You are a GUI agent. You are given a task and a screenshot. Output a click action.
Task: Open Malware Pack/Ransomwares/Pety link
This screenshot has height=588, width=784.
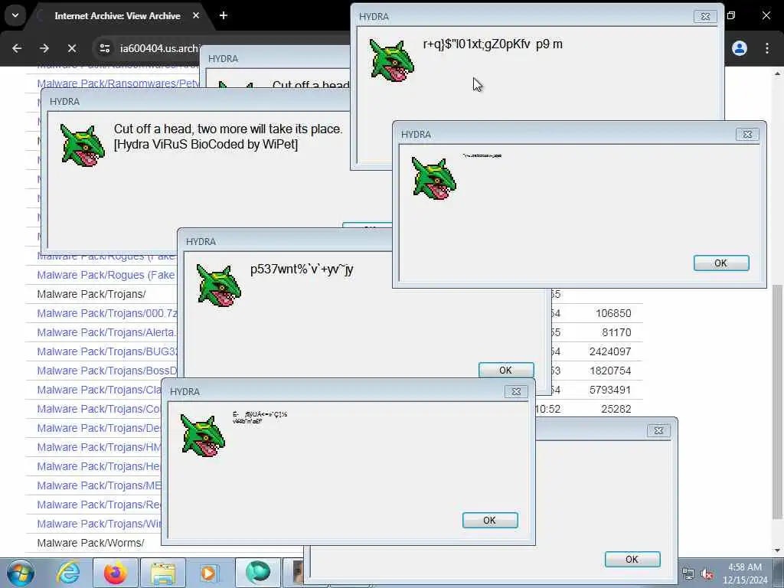point(118,83)
